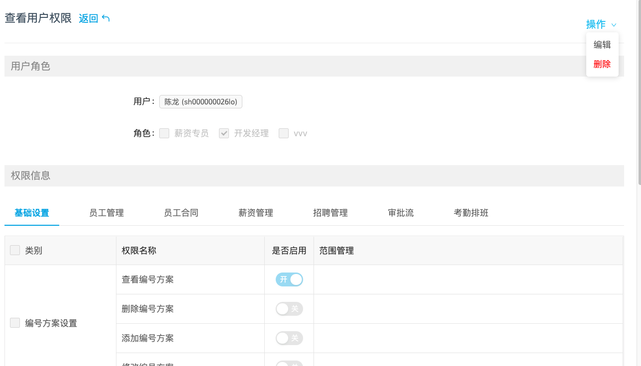The width and height of the screenshot is (641, 366).
Task: Select all via the 类别 header checkbox
Action: point(15,250)
